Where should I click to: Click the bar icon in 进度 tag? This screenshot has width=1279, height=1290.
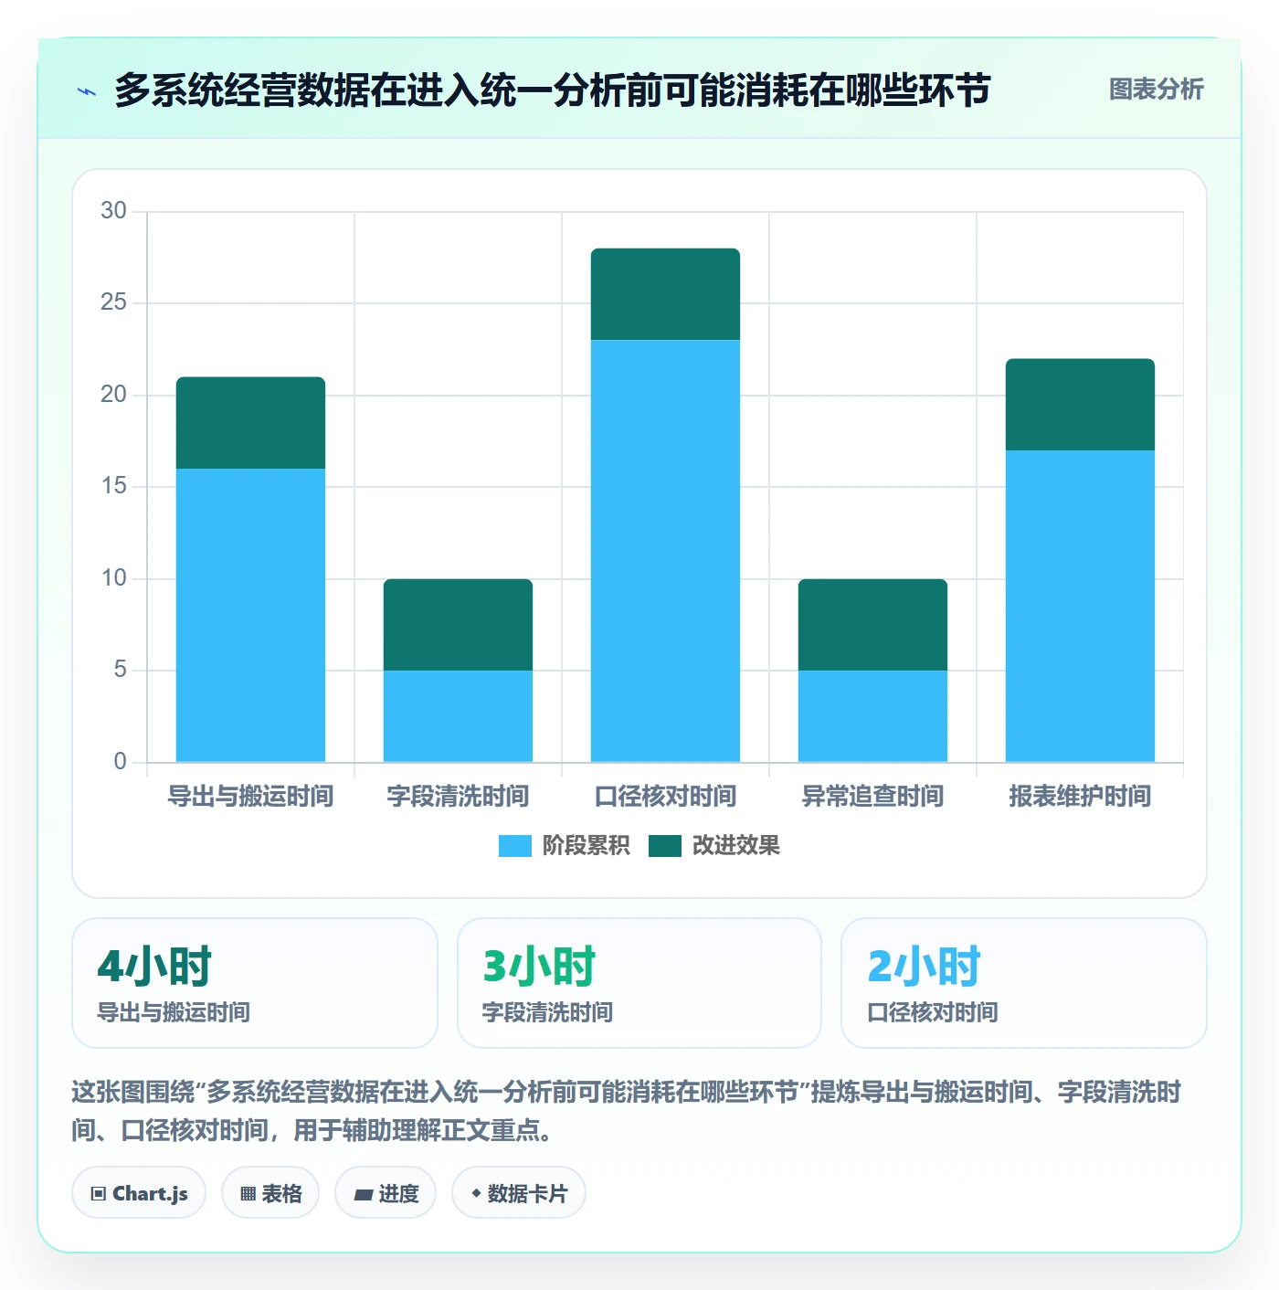[x=363, y=1194]
